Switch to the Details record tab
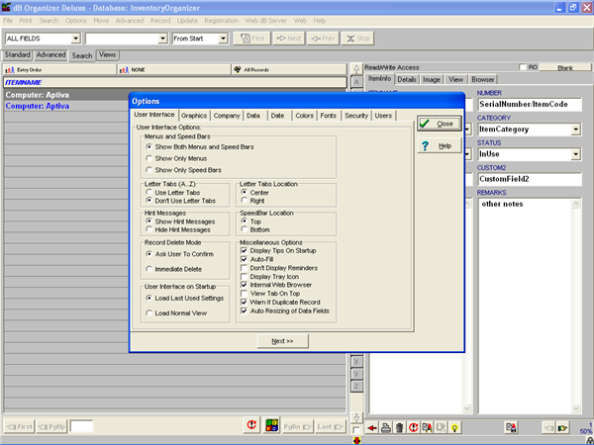Image resolution: width=594 pixels, height=445 pixels. [x=407, y=79]
